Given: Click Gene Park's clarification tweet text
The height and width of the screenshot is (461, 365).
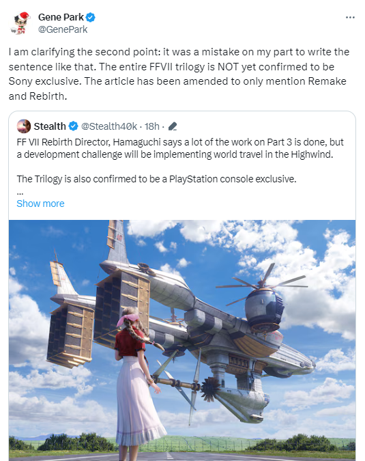Looking at the screenshot, I should coord(179,74).
